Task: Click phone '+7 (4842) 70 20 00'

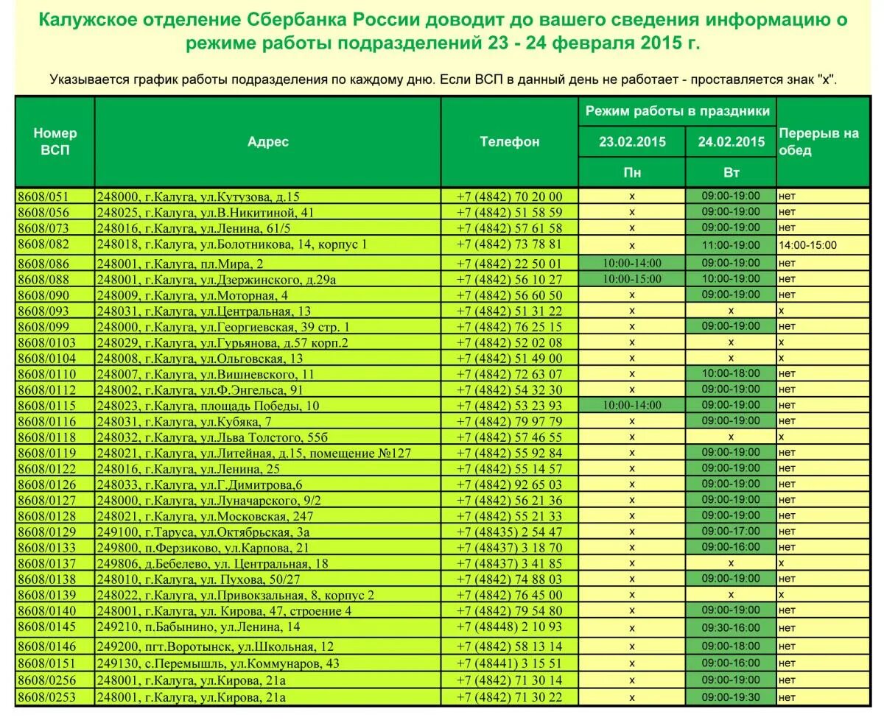Action: [x=510, y=197]
